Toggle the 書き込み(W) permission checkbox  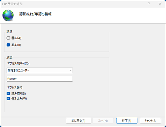click(8, 98)
